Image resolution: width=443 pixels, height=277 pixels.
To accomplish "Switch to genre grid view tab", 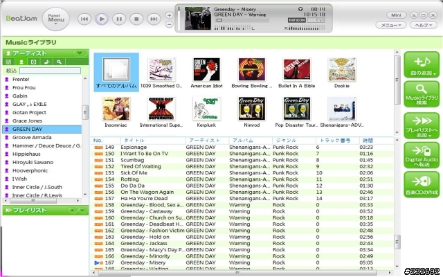I will pos(8,62).
